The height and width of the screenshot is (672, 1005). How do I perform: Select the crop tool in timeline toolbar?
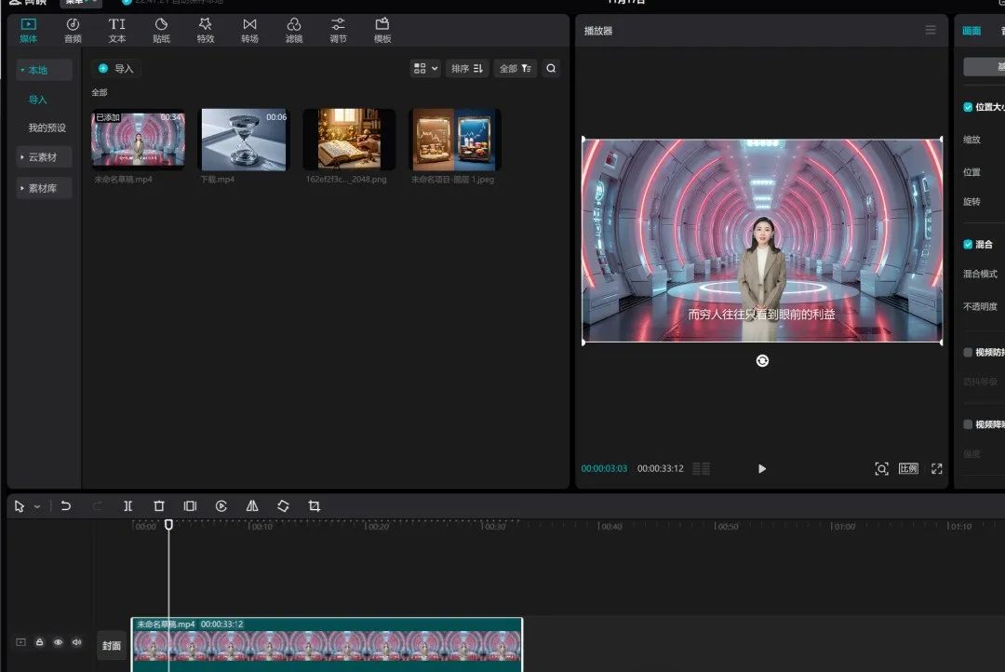click(315, 506)
